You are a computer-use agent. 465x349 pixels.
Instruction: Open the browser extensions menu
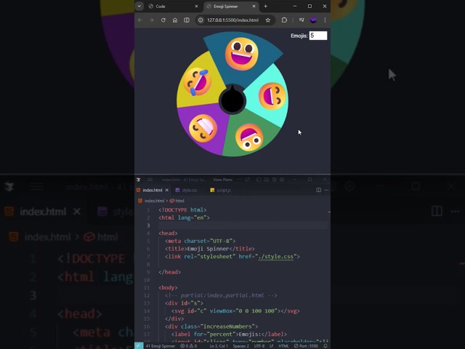tap(284, 20)
